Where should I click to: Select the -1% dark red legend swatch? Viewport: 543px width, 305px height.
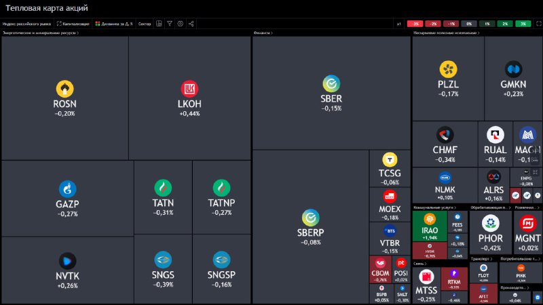[x=451, y=24]
